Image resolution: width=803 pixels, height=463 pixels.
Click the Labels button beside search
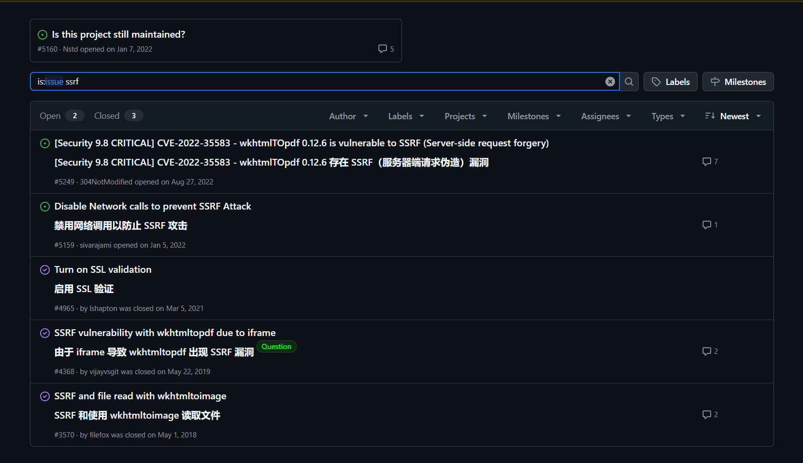point(670,82)
